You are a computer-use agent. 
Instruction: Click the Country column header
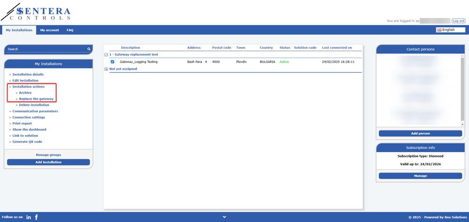[266, 48]
